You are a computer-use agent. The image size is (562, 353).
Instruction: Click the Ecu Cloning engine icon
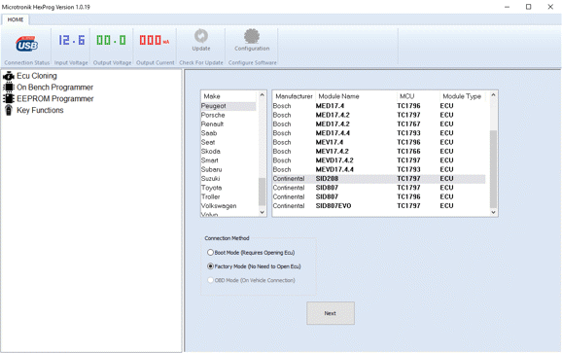[x=8, y=76]
